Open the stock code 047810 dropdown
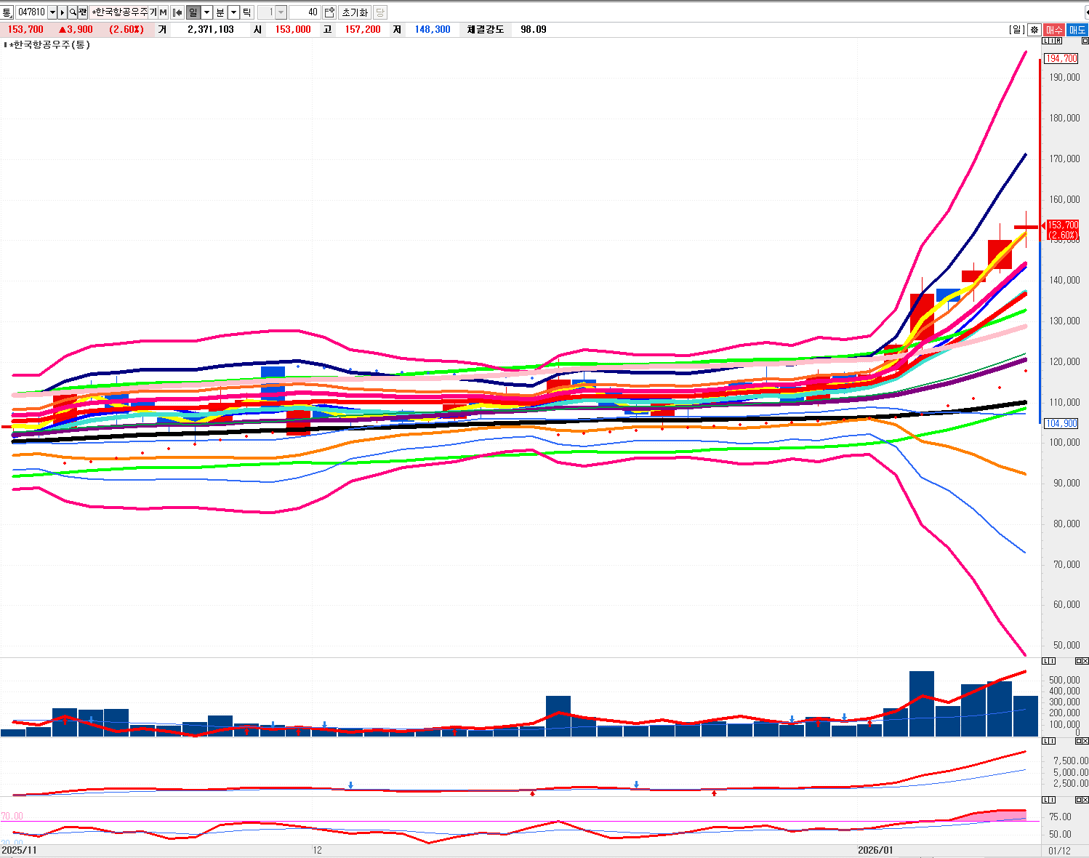The width and height of the screenshot is (1089, 858). [52, 12]
